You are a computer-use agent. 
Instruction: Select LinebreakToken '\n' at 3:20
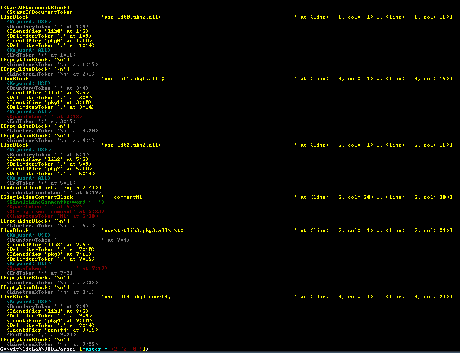53,131
